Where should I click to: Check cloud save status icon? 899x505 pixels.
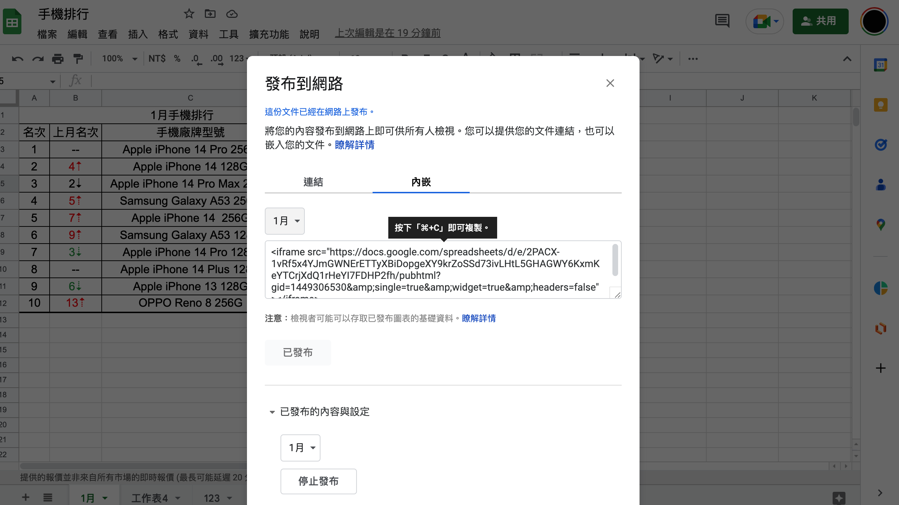point(232,14)
